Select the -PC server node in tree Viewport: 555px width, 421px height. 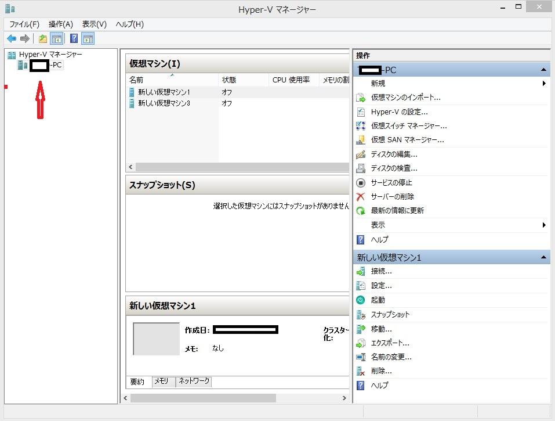(46, 65)
